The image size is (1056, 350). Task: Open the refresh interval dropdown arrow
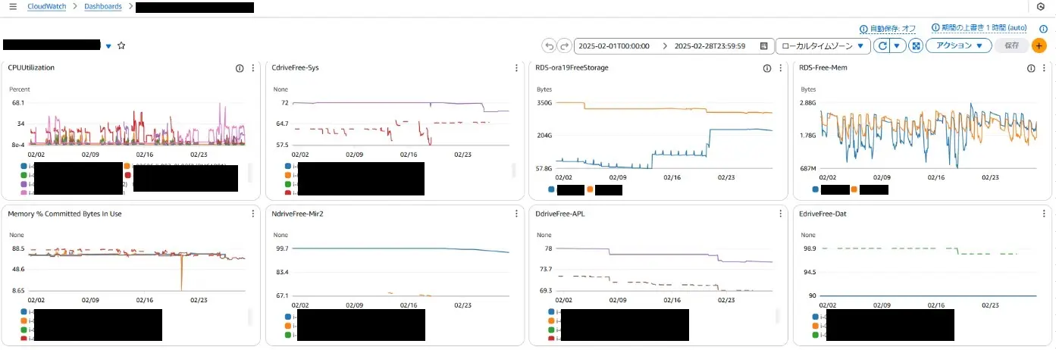898,46
